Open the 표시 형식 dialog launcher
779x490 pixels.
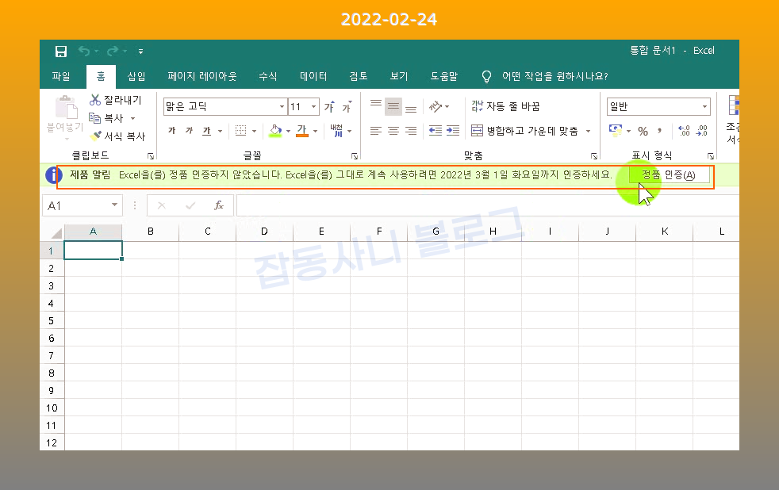pyautogui.click(x=711, y=156)
